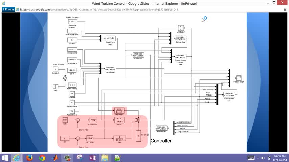Click the docs.google.com URL field
The height and width of the screenshot is (162, 289).
tap(99, 9)
